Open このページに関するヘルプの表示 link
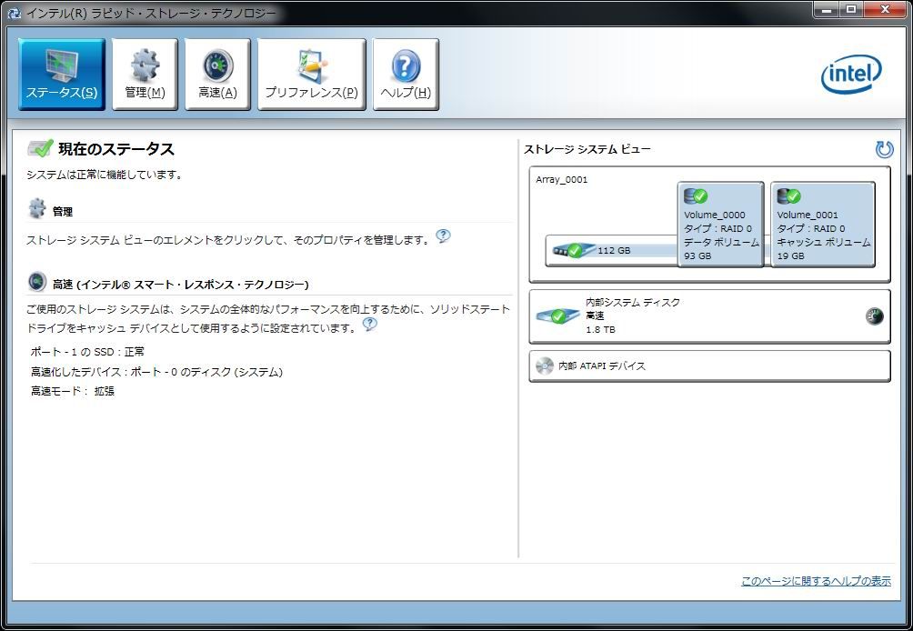913x631 pixels. [x=816, y=581]
